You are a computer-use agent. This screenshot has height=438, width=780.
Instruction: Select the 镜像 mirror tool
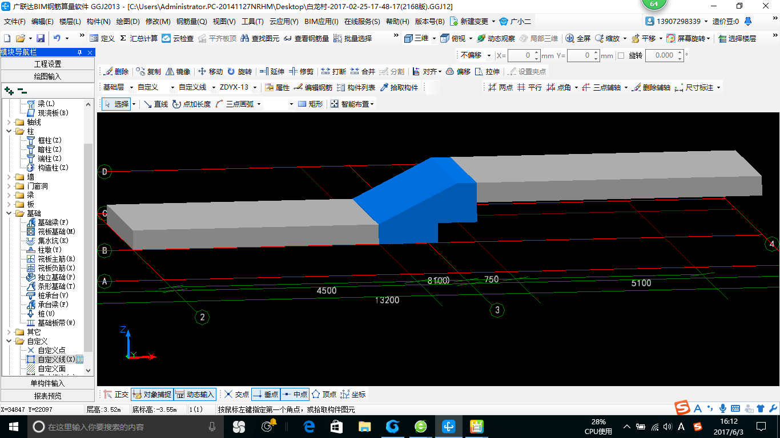[178, 72]
